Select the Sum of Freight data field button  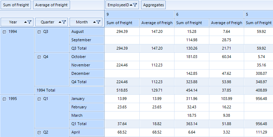point(16,5)
